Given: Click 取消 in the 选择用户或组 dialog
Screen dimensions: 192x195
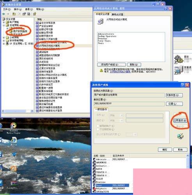Looking at the screenshot, I should click(x=180, y=150).
